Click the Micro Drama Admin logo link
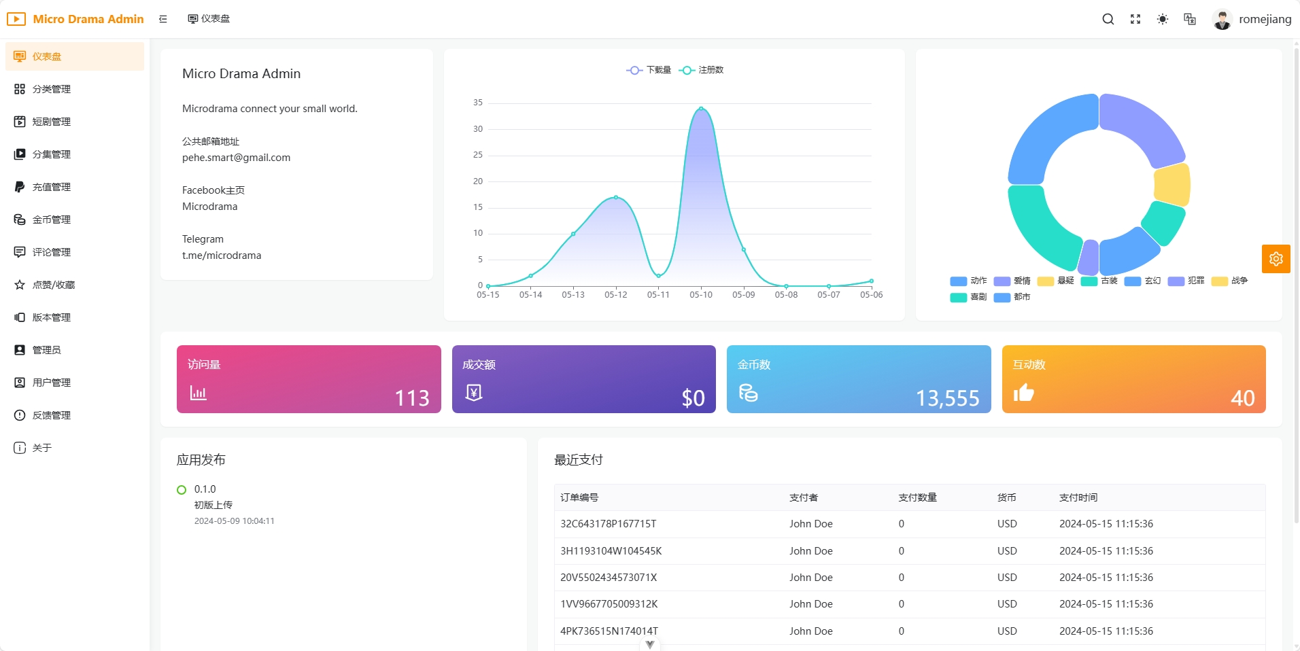 click(75, 19)
